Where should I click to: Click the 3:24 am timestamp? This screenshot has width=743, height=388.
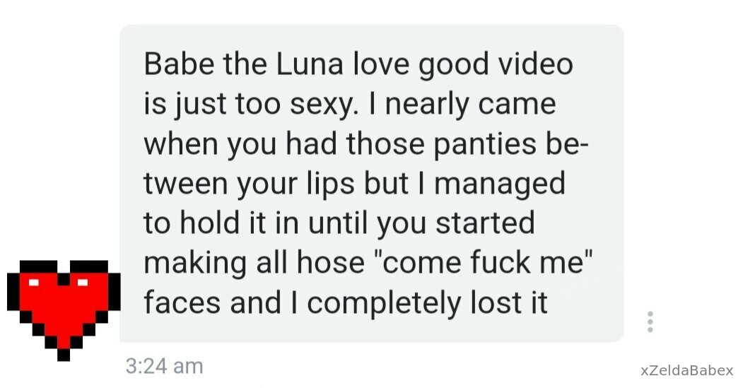[x=165, y=366]
